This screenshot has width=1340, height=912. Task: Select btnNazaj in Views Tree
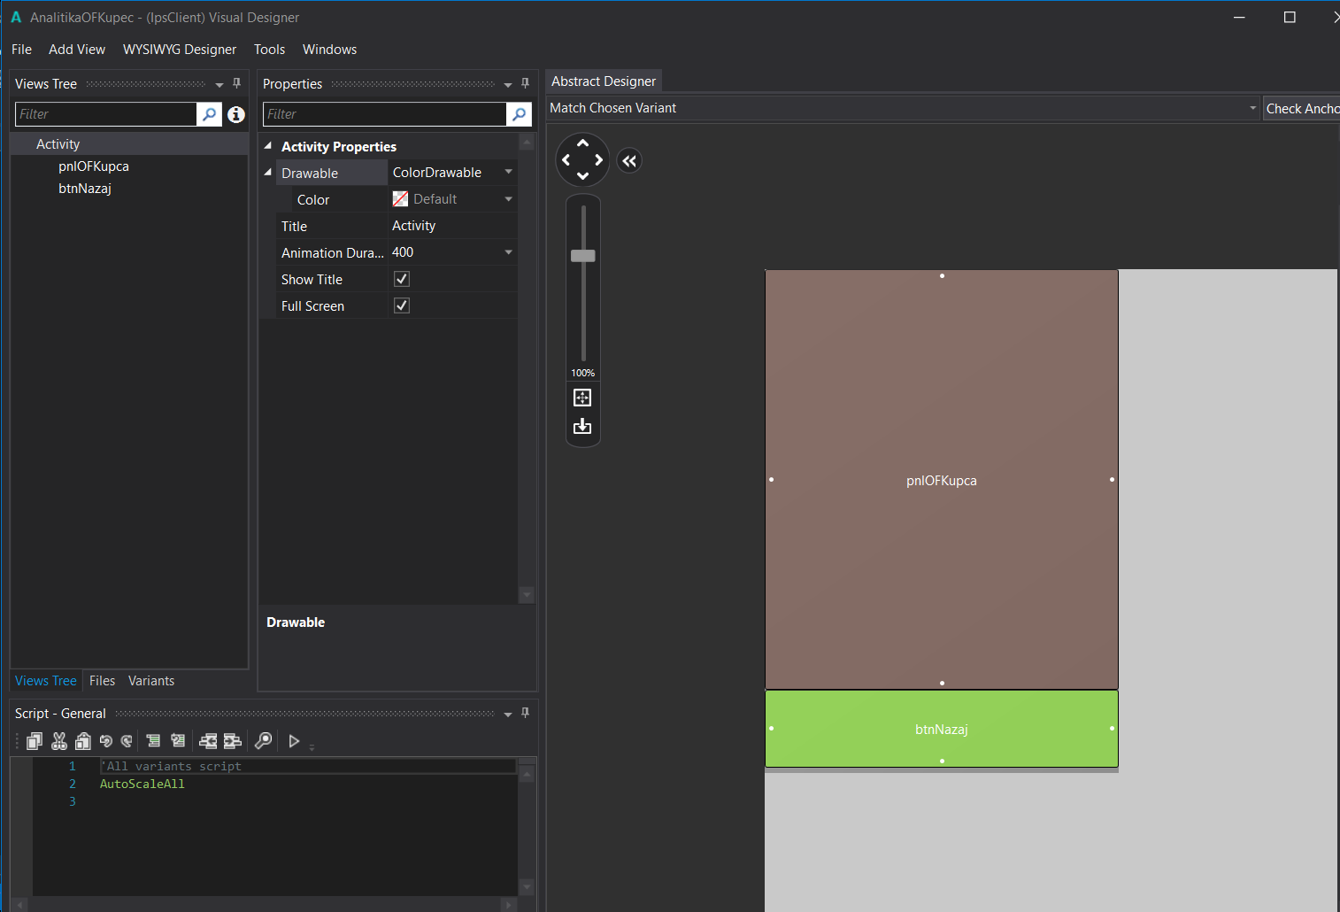[x=85, y=189]
